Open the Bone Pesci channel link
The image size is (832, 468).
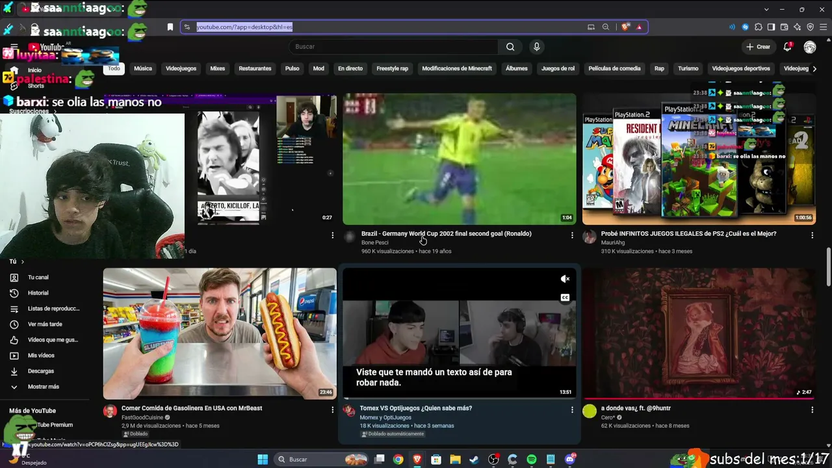[375, 242]
